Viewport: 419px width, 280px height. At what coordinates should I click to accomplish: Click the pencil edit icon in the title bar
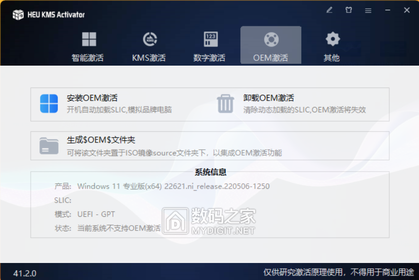[x=329, y=10]
